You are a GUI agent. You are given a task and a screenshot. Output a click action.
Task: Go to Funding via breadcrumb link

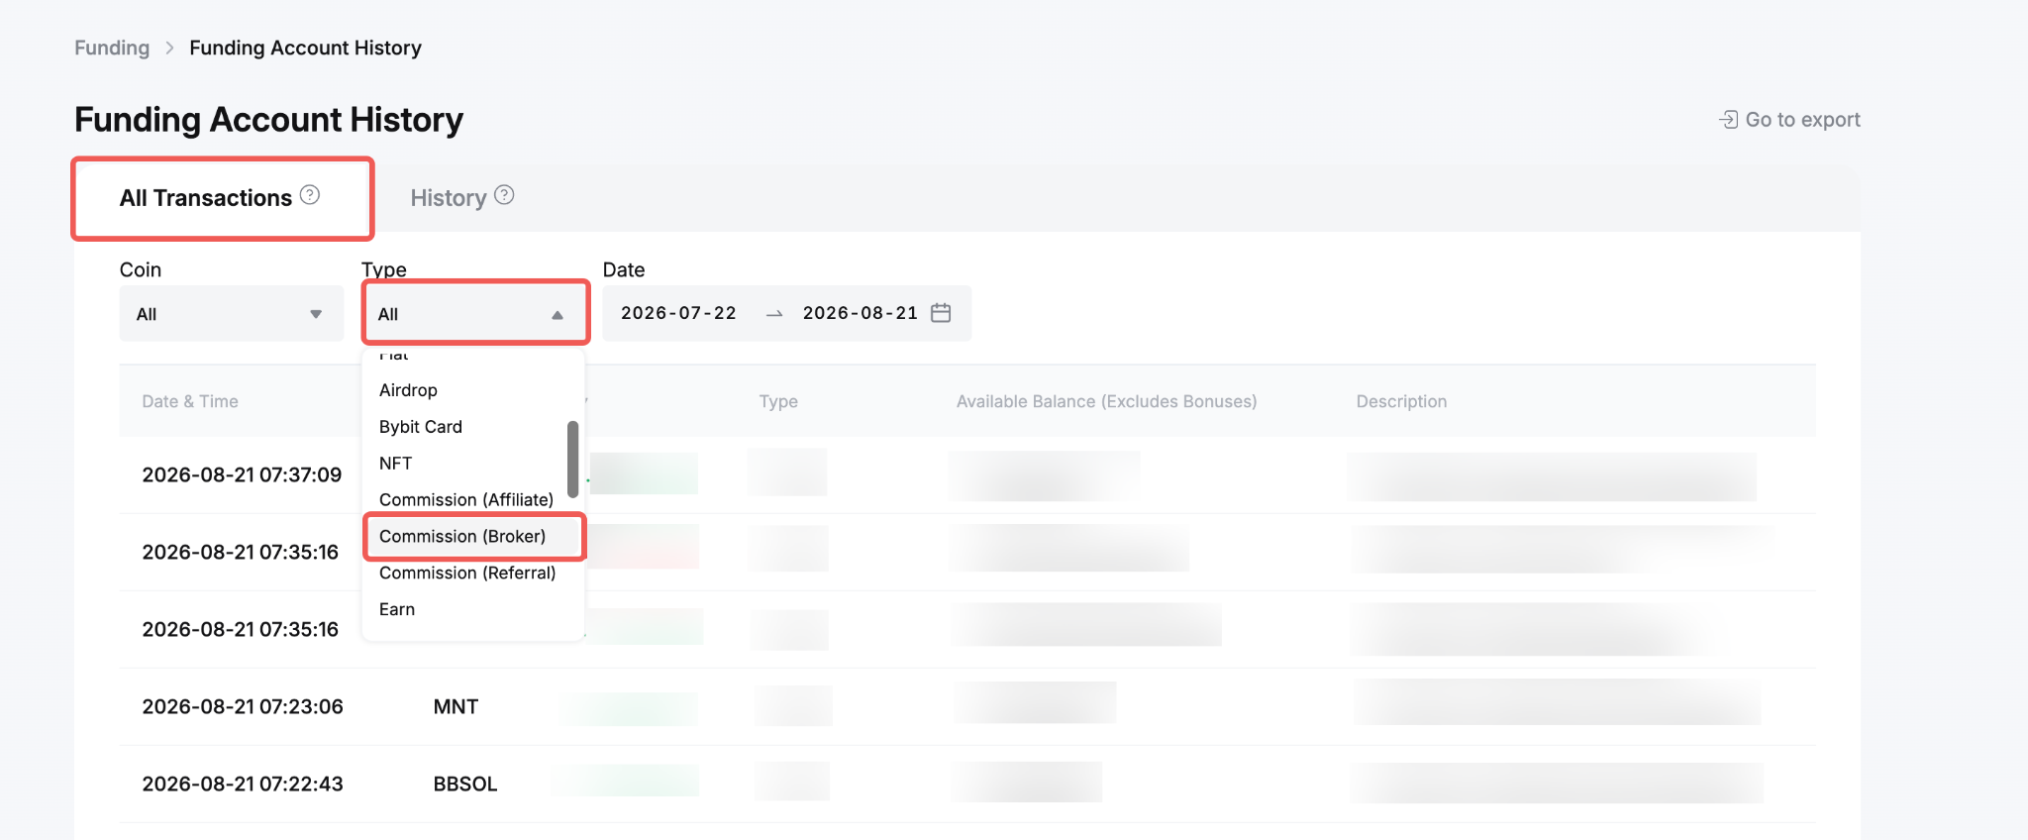112,48
